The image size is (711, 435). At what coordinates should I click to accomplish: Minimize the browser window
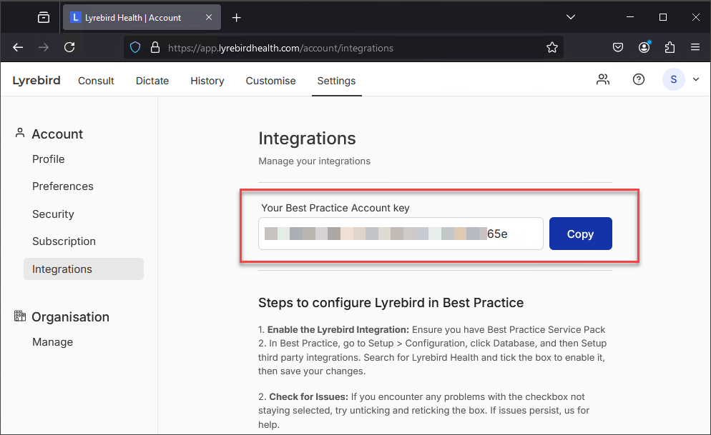[x=630, y=17]
